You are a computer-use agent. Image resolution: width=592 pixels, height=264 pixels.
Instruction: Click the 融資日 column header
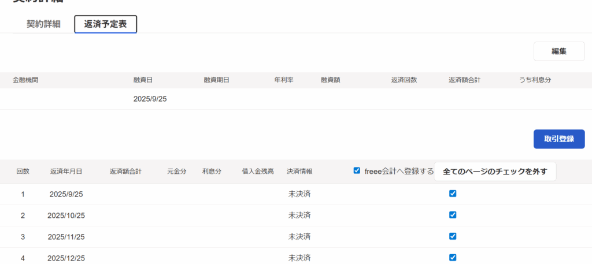(x=143, y=80)
